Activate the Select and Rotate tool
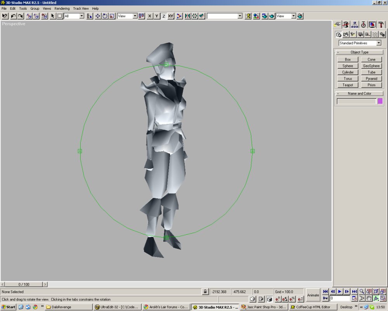The height and width of the screenshot is (311, 388). [105, 16]
